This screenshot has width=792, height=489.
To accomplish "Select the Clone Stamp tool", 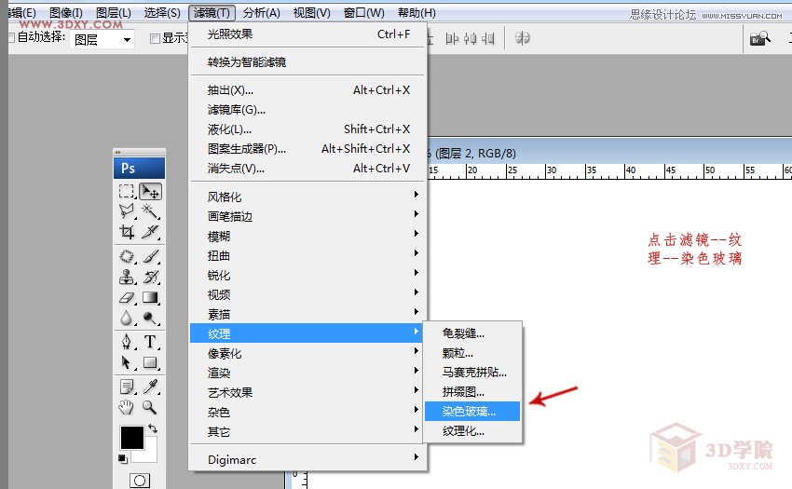I will tap(127, 277).
